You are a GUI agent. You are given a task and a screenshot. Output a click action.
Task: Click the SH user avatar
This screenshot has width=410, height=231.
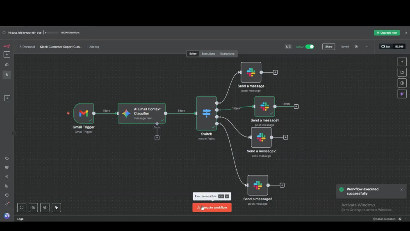[x=7, y=216]
